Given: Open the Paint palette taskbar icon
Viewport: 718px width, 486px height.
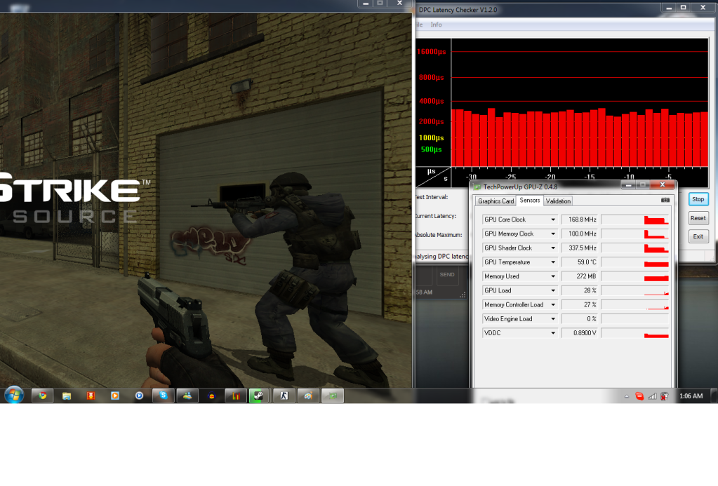Looking at the screenshot, I should tap(308, 396).
